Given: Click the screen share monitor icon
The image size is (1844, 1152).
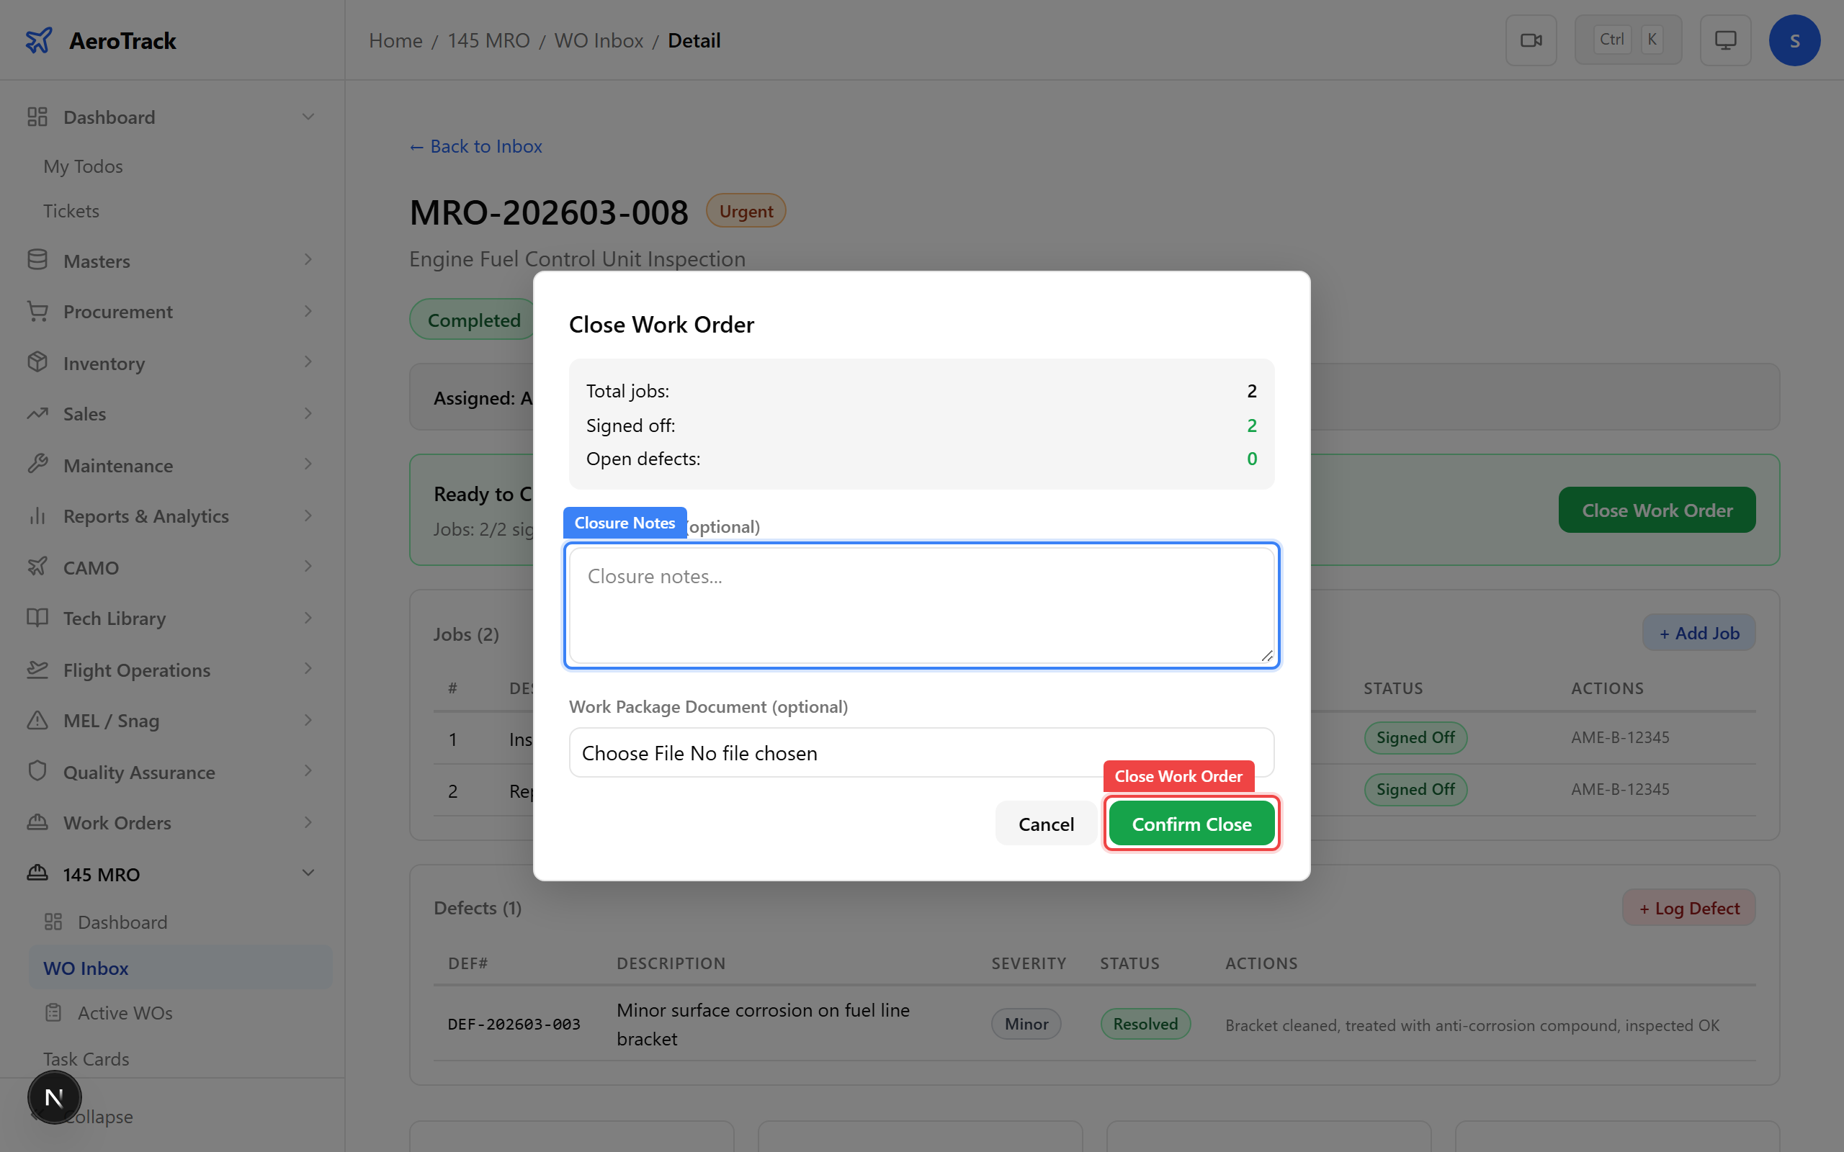Looking at the screenshot, I should (1725, 40).
